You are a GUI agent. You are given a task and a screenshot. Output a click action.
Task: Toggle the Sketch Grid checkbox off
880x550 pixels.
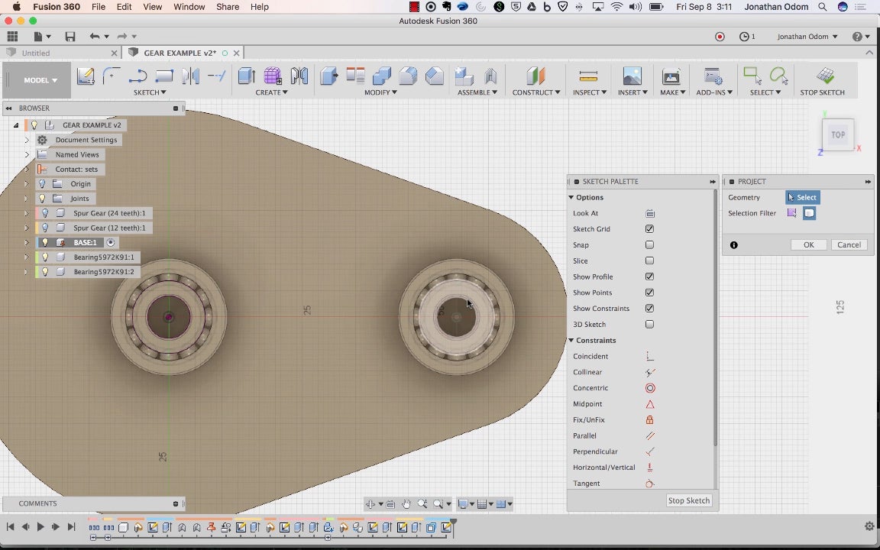649,229
